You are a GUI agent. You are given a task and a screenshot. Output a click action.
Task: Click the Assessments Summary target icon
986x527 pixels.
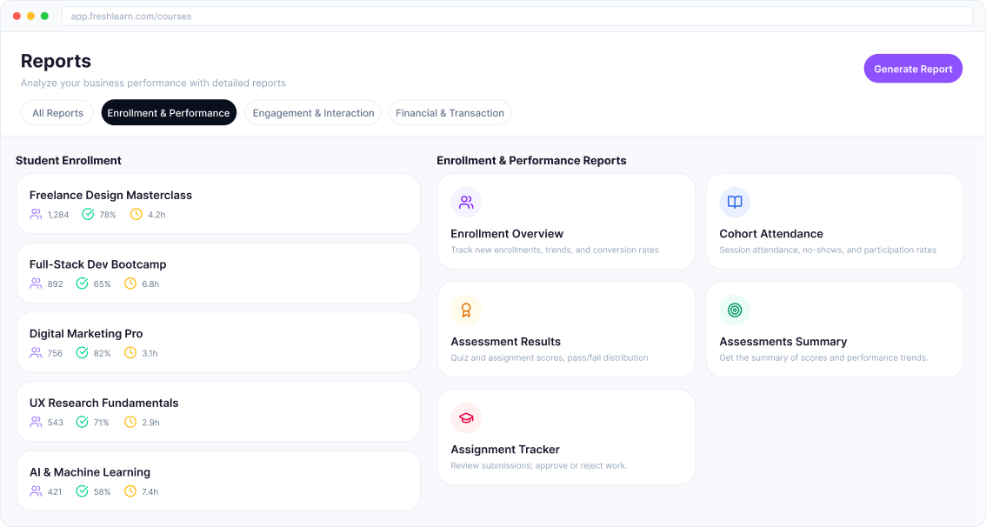(735, 310)
